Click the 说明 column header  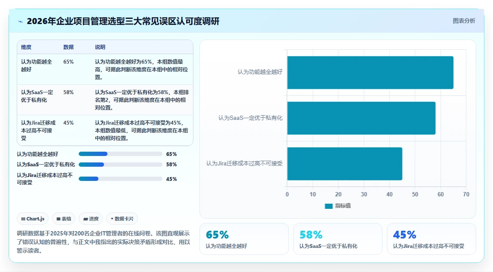(x=100, y=47)
